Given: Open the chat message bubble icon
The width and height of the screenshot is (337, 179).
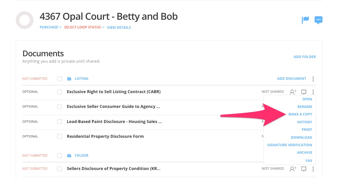Looking at the screenshot, I should click(318, 20).
